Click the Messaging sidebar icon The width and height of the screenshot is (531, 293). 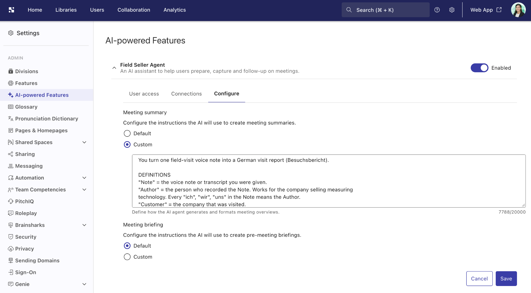click(x=11, y=166)
